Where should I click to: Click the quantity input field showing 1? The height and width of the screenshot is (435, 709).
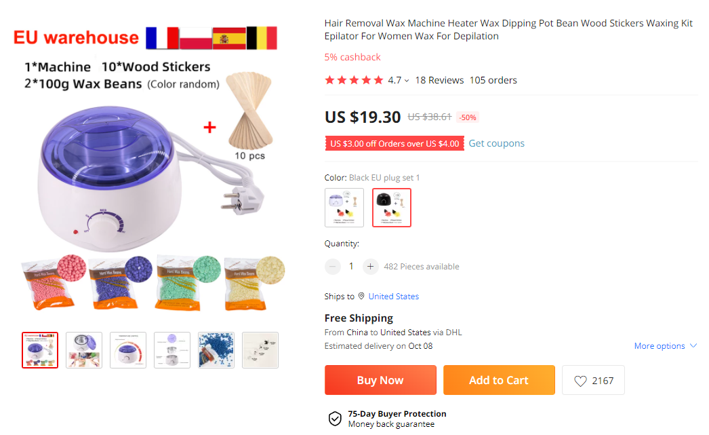pos(351,266)
